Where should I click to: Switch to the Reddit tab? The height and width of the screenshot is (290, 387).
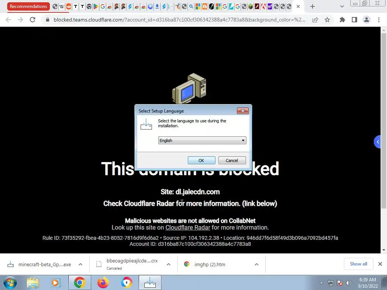69,7
